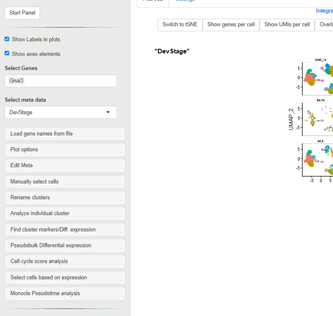This screenshot has height=316, width=333.
Task: Expand Manually select cells section
Action: click(x=65, y=182)
